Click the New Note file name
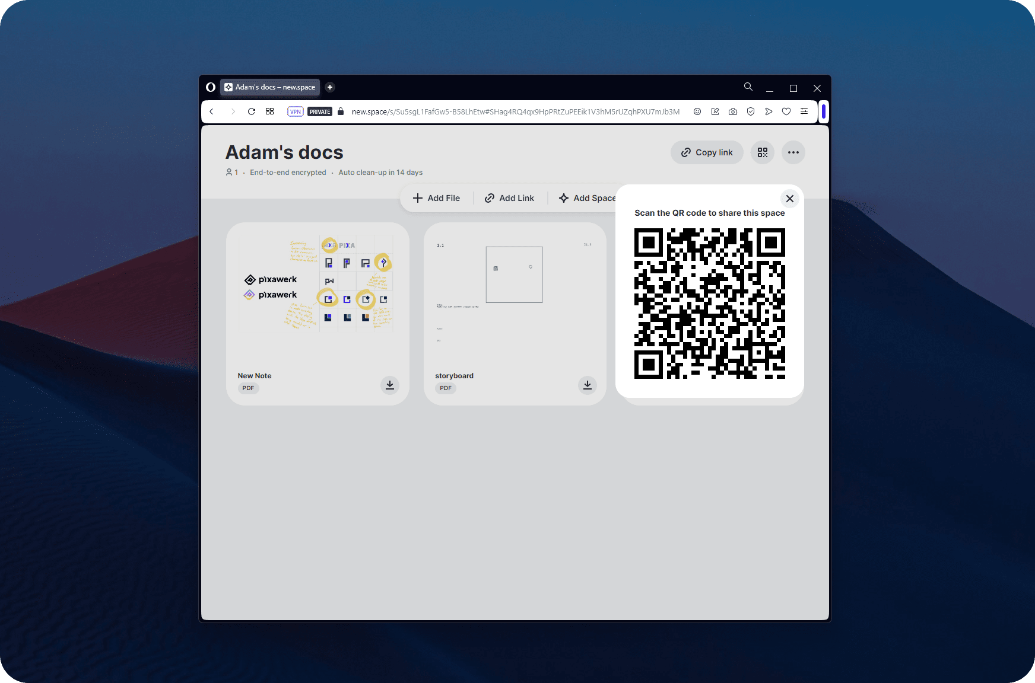This screenshot has height=683, width=1035. [x=255, y=376]
